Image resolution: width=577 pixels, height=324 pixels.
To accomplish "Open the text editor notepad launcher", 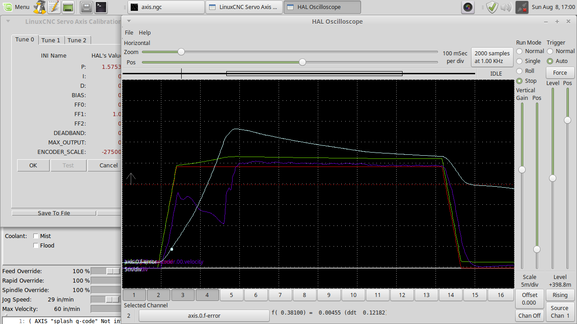I will pos(54,7).
